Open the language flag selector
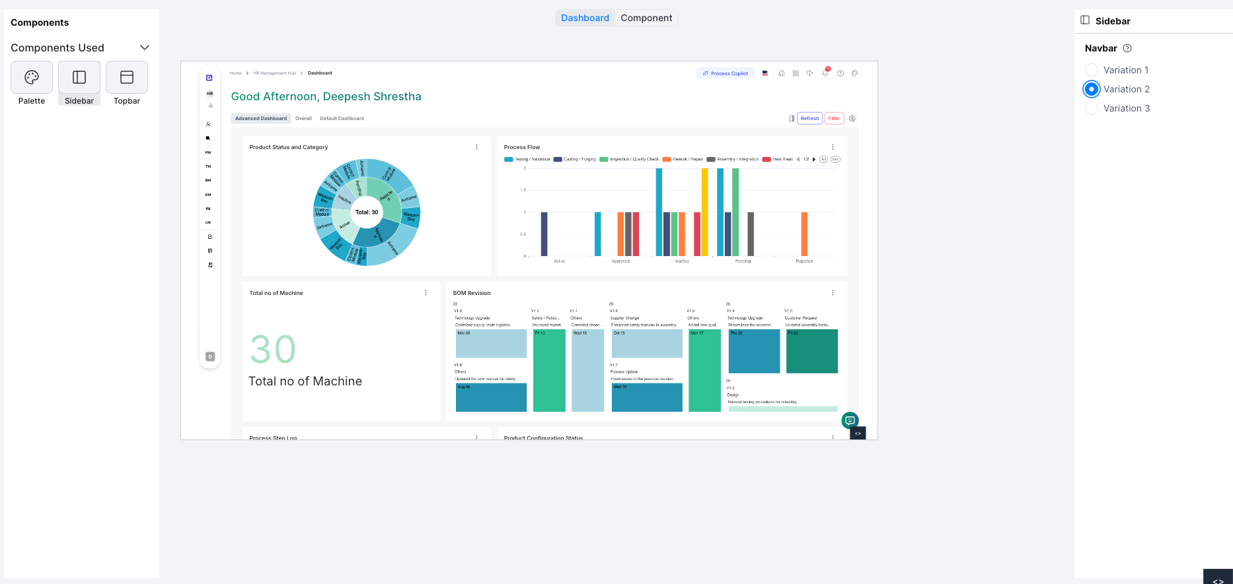The height and width of the screenshot is (584, 1233). (x=765, y=73)
